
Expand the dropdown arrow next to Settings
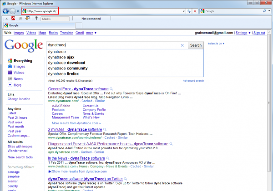coord(249,33)
